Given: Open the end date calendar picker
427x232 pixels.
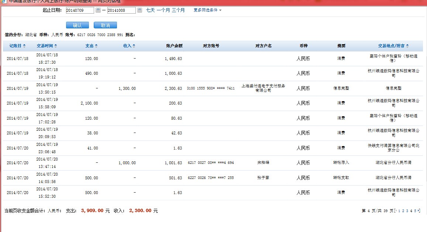Looking at the screenshot, I should pyautogui.click(x=140, y=10).
